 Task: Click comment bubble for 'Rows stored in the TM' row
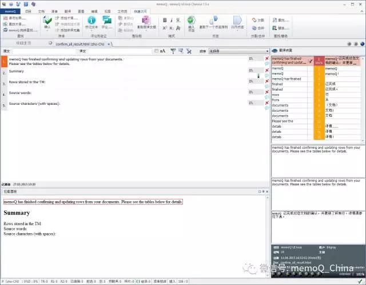pyautogui.click(x=267, y=86)
